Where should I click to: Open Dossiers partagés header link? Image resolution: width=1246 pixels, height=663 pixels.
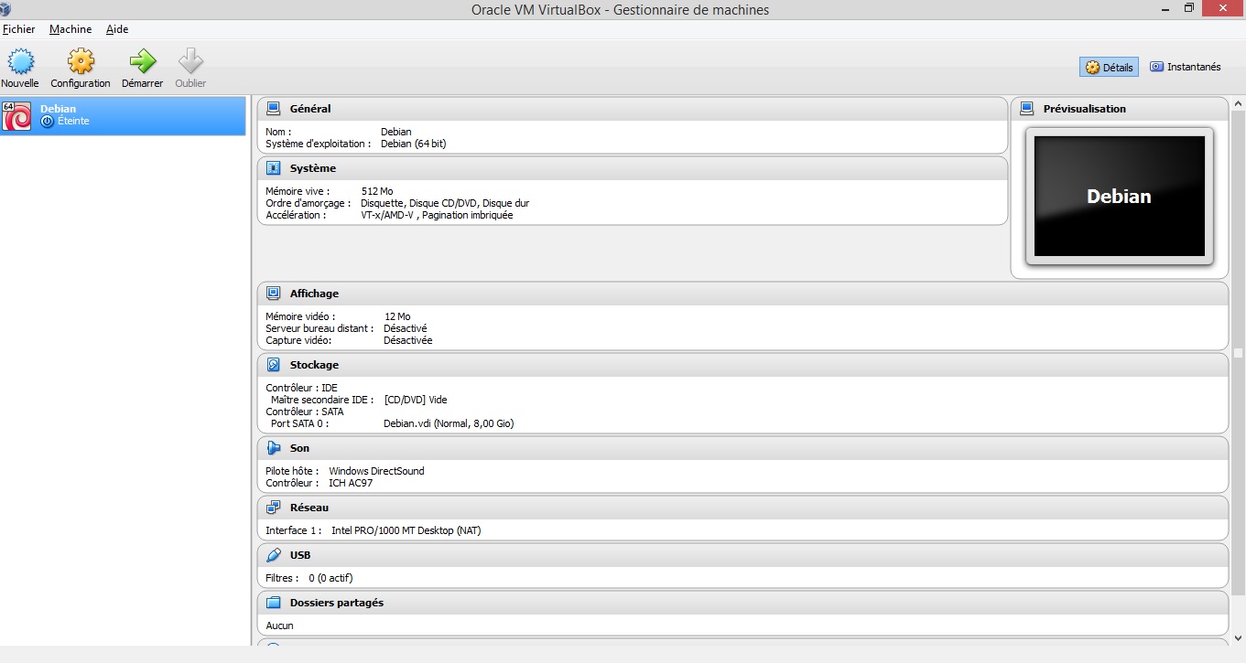337,603
